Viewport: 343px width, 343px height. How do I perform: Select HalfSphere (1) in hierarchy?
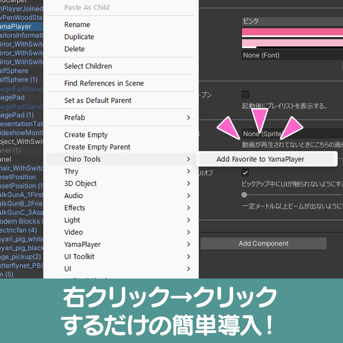point(21,79)
